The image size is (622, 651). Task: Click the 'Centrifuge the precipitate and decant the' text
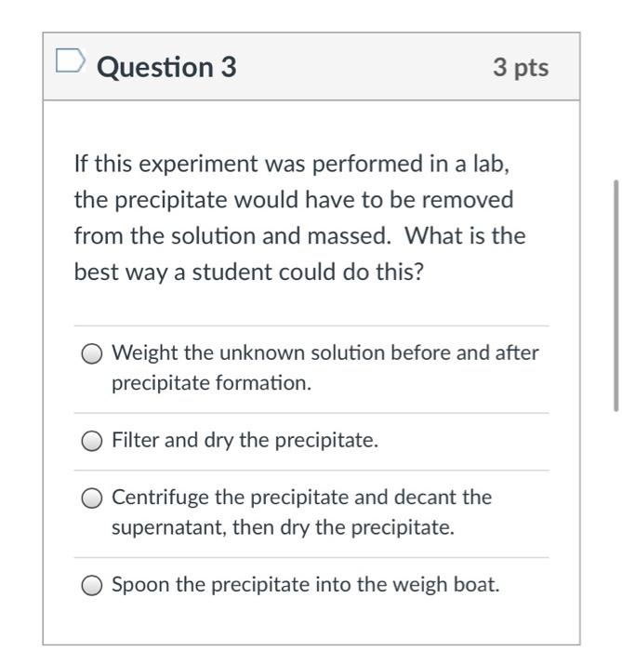[301, 498]
